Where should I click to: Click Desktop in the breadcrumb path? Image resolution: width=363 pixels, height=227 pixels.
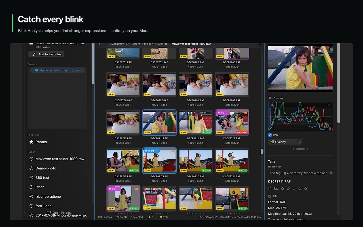162,44
